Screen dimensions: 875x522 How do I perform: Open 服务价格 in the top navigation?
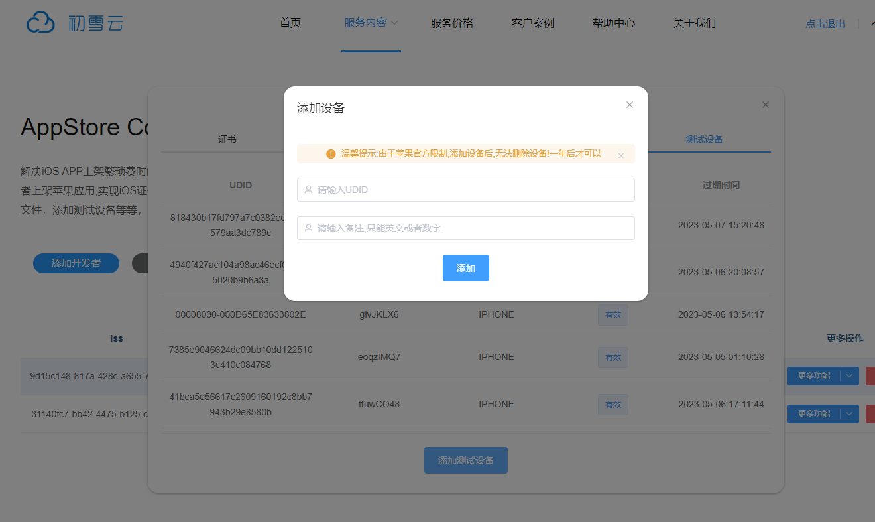pos(452,23)
